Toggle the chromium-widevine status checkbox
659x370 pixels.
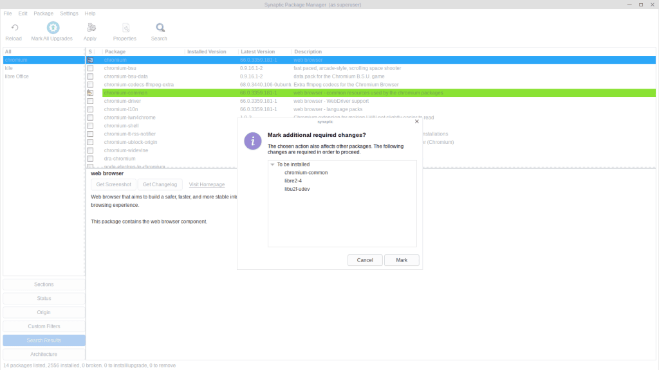(90, 150)
